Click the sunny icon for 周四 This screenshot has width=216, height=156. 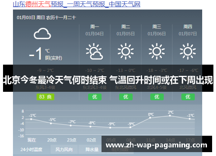188,51
